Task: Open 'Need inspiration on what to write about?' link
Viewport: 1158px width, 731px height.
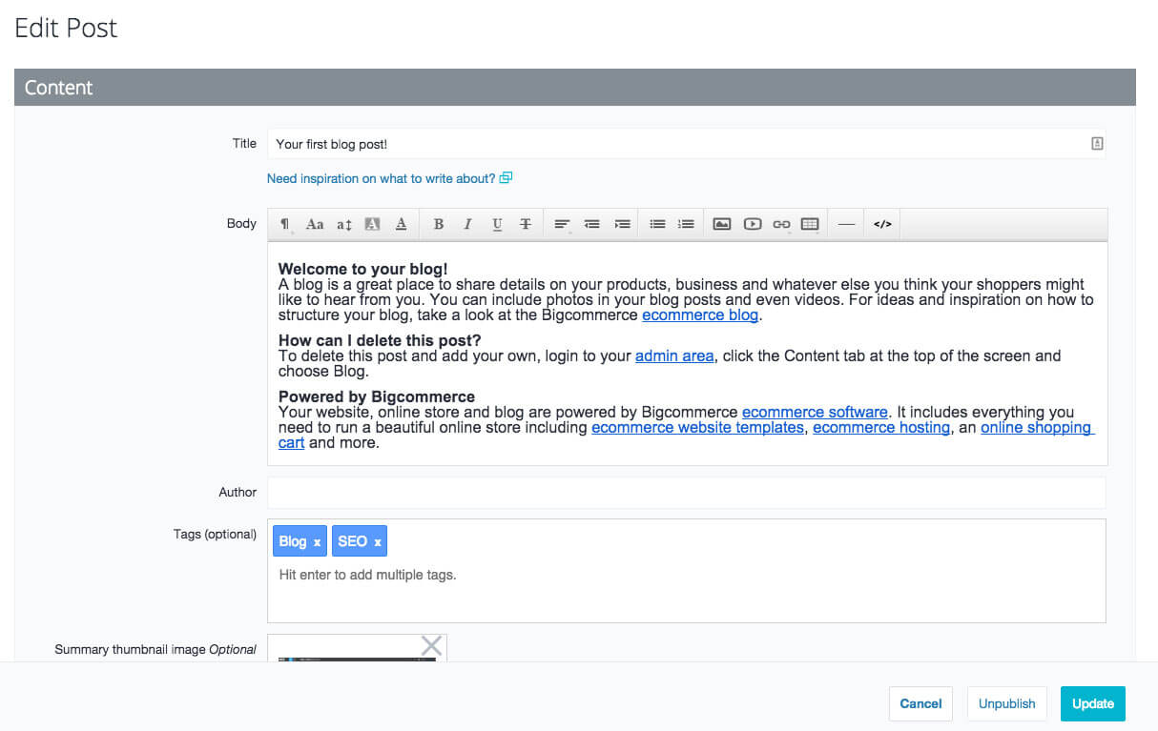Action: (x=389, y=178)
